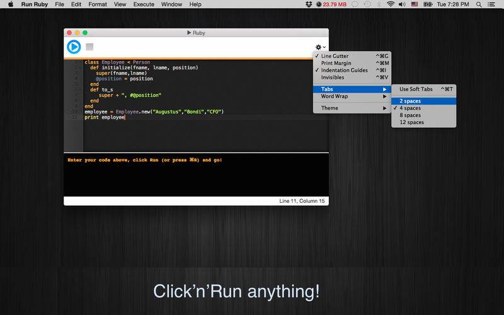Open the Format menu
Screen dimensions: 504x315
click(98, 4)
